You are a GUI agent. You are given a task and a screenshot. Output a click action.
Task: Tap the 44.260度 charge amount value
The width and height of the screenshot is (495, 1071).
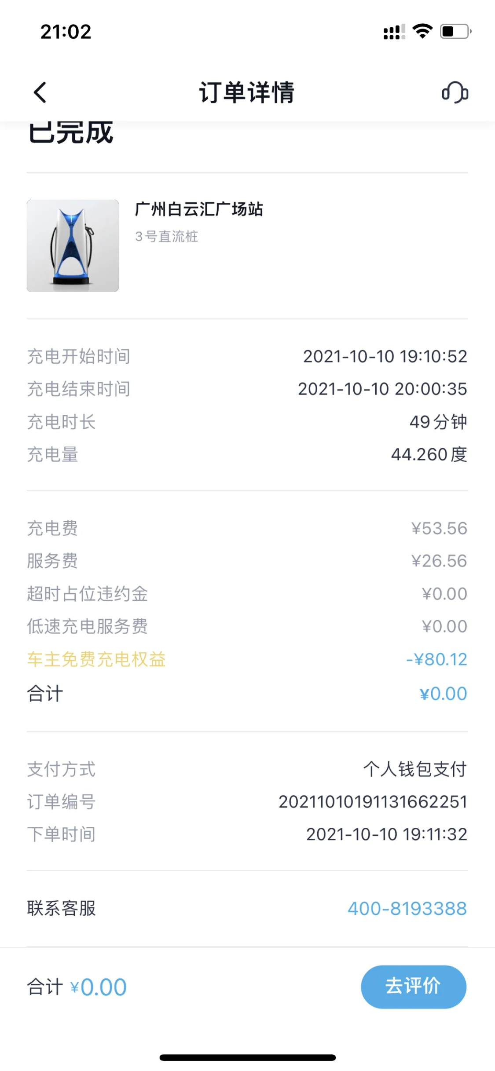[x=429, y=454]
